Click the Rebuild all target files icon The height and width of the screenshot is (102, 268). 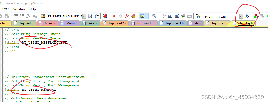177,16
